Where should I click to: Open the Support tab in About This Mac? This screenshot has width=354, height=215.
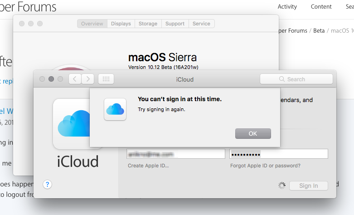(175, 24)
